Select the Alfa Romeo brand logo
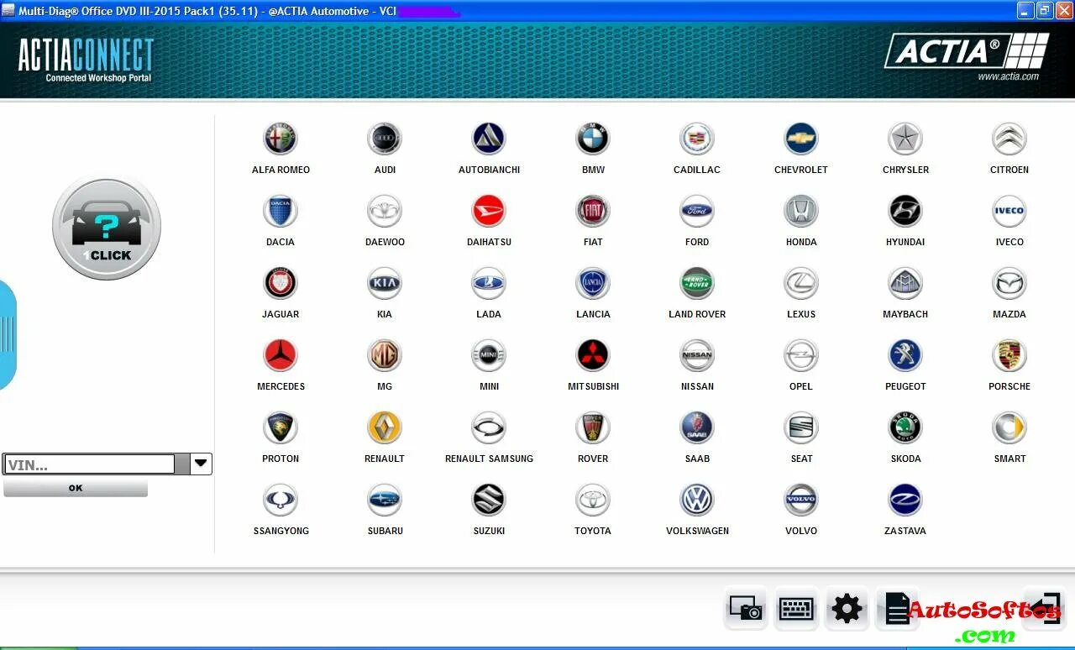This screenshot has height=650, width=1075. coord(281,139)
